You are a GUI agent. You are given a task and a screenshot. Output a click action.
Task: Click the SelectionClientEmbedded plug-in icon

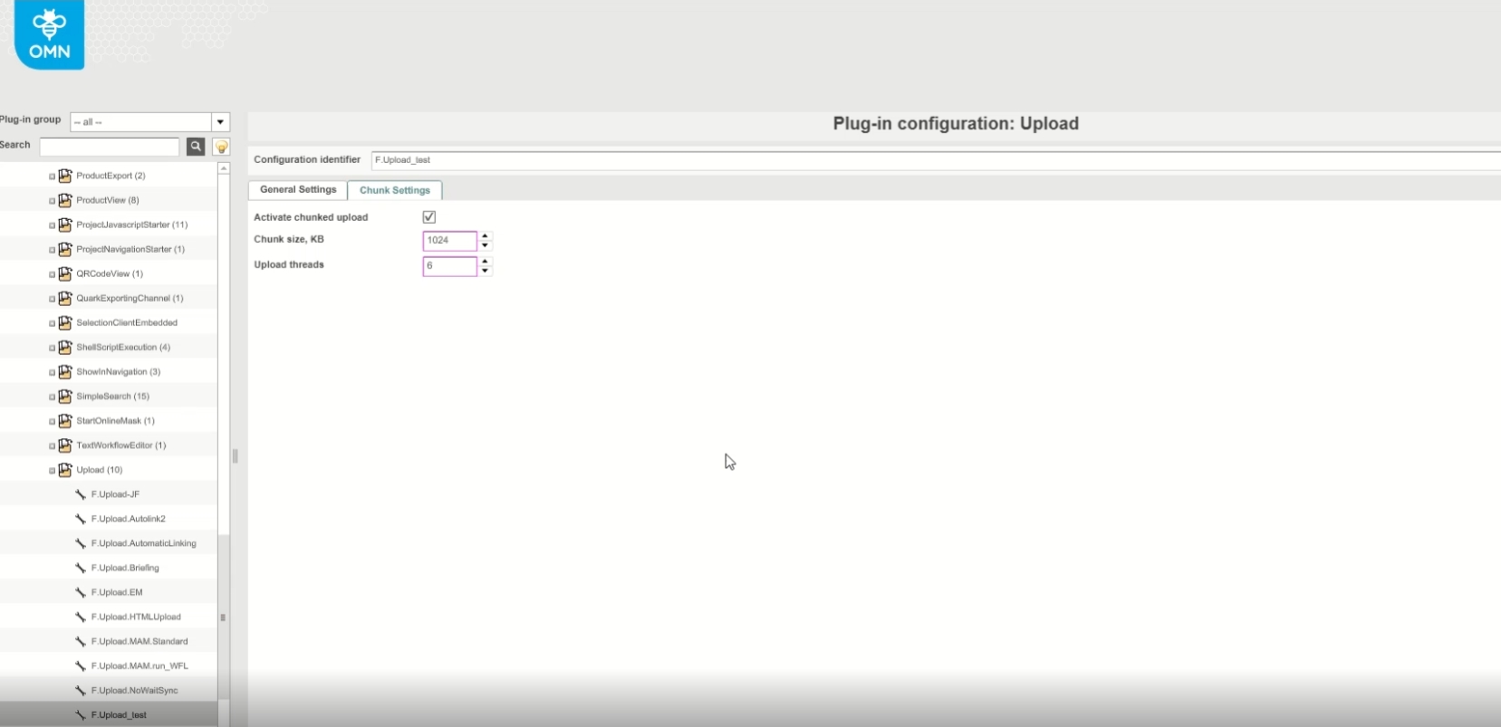click(65, 322)
